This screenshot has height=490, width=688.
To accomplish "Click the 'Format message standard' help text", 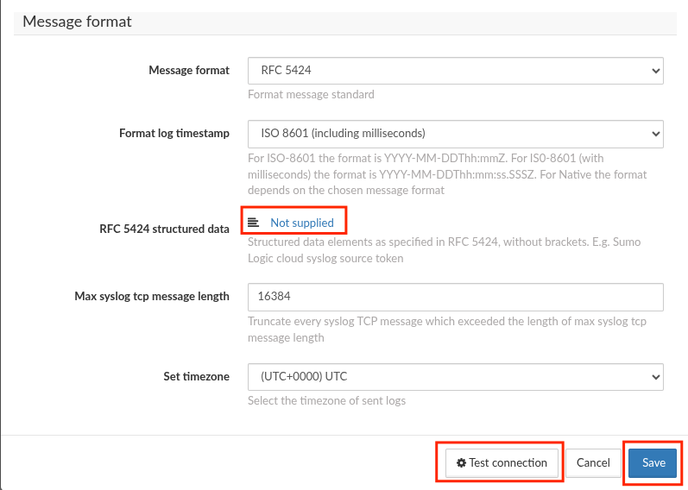I will click(311, 94).
